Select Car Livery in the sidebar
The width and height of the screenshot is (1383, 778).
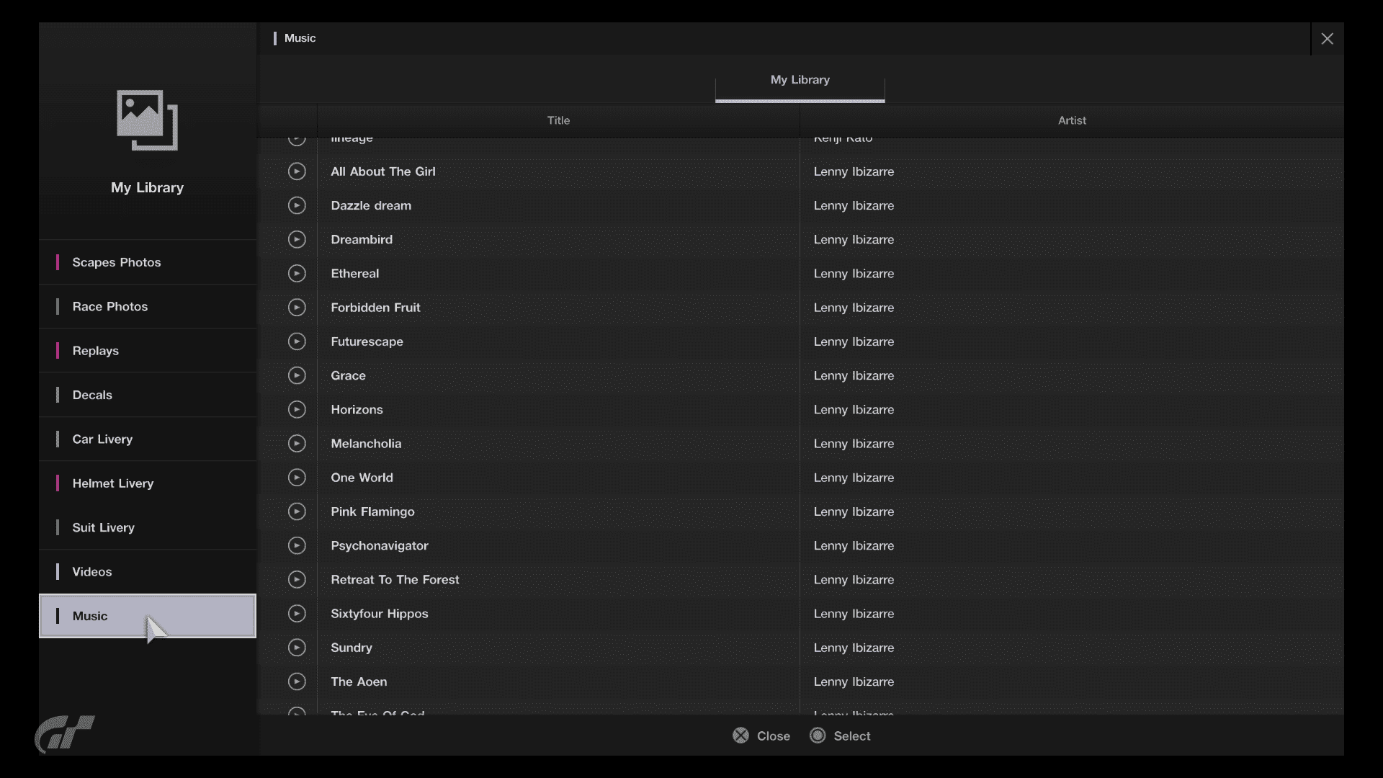(x=148, y=439)
